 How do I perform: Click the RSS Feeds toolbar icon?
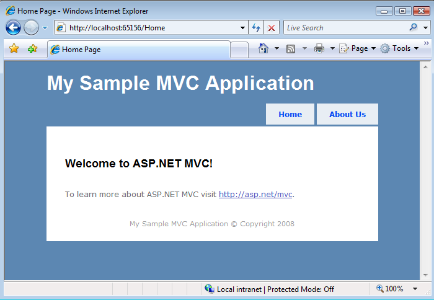291,49
